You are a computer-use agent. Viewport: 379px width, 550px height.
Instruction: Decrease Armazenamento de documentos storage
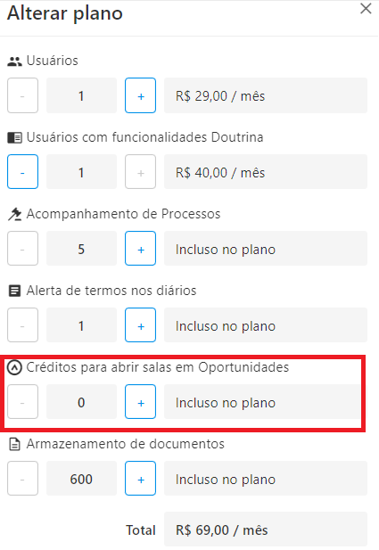23,479
